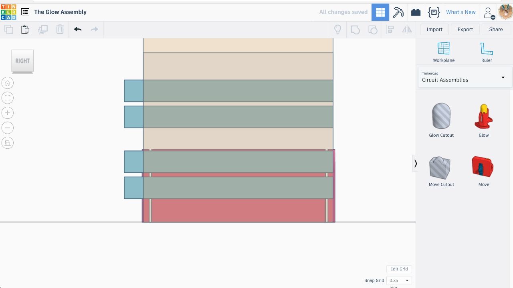Open the designs list icon
This screenshot has width=513, height=288.
(x=25, y=12)
